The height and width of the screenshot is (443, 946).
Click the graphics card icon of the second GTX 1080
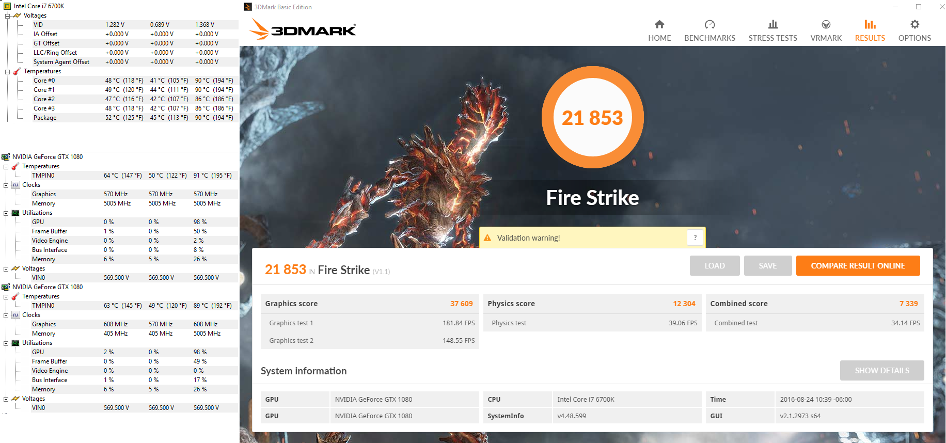coord(6,287)
